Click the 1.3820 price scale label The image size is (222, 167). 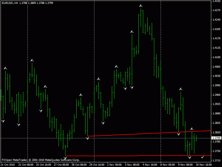216,132
